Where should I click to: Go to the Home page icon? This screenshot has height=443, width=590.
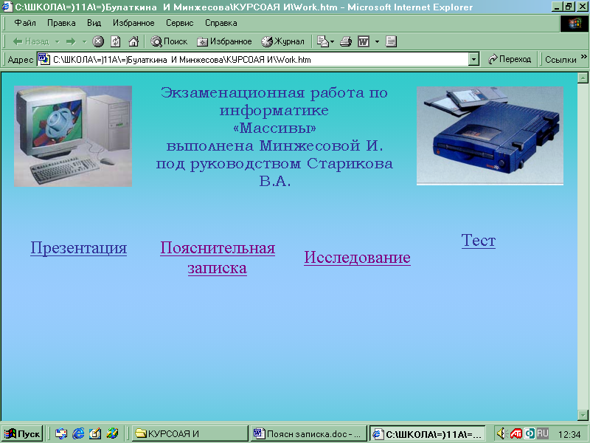point(133,41)
